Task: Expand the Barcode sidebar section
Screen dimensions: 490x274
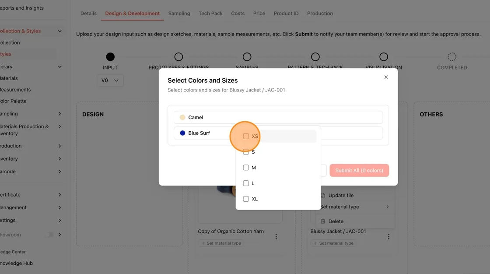Action: click(x=59, y=172)
